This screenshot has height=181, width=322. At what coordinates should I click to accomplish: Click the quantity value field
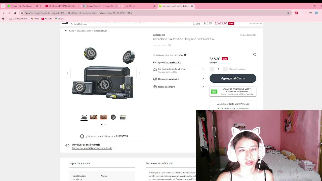click(x=218, y=69)
